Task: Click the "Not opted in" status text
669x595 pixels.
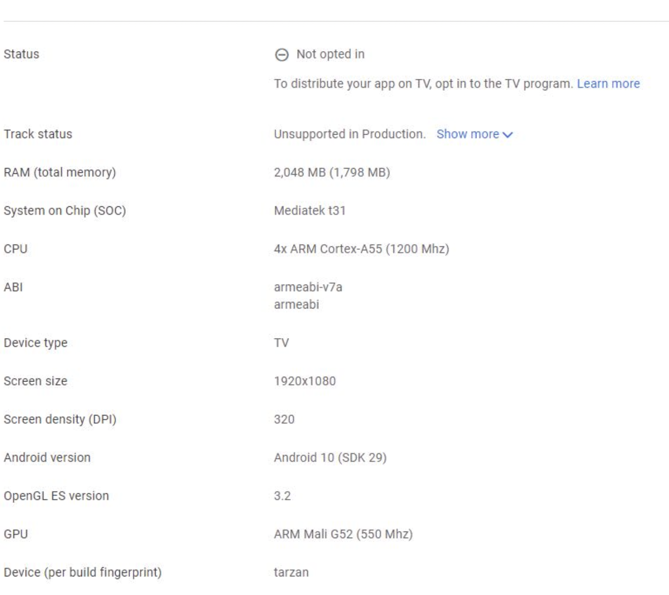Action: coord(330,54)
